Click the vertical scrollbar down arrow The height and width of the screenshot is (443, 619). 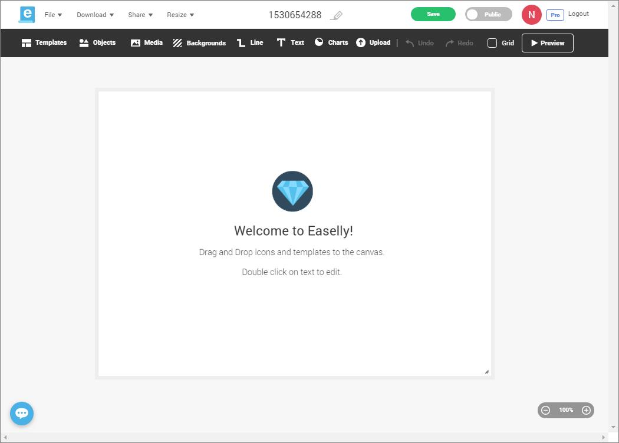(x=614, y=427)
